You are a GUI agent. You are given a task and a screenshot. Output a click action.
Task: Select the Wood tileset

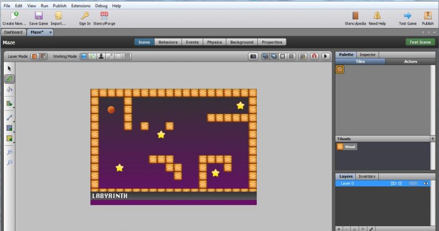click(x=346, y=146)
